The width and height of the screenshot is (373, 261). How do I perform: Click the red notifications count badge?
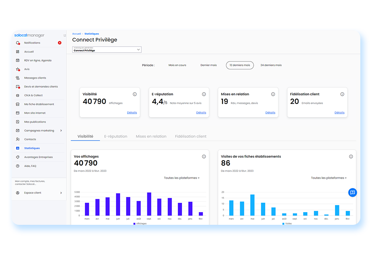(x=59, y=43)
